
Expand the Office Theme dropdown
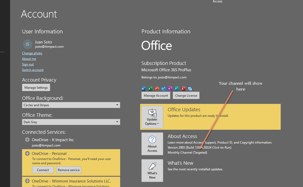(x=71, y=122)
